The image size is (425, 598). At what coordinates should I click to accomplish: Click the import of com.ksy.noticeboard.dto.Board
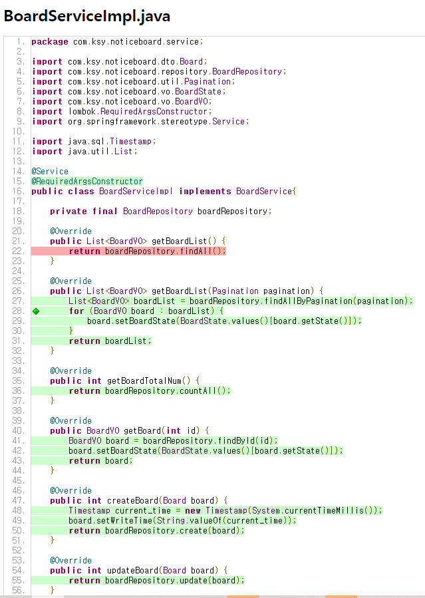point(119,61)
